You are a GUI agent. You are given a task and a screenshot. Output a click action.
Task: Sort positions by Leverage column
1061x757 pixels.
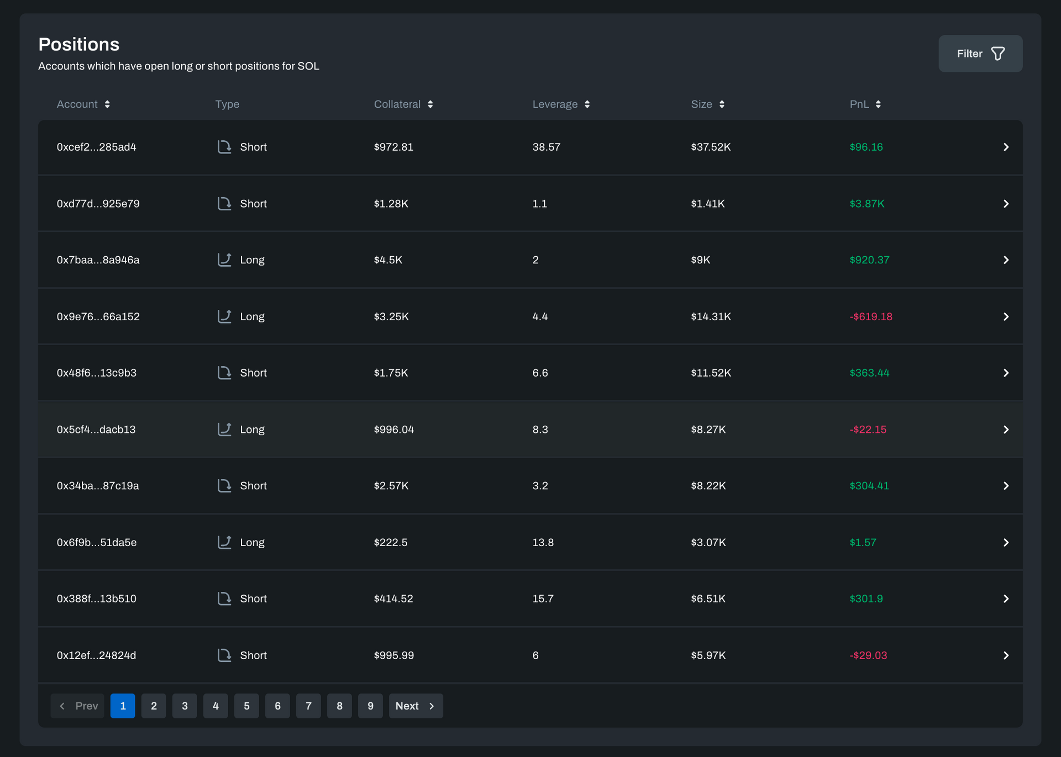587,104
